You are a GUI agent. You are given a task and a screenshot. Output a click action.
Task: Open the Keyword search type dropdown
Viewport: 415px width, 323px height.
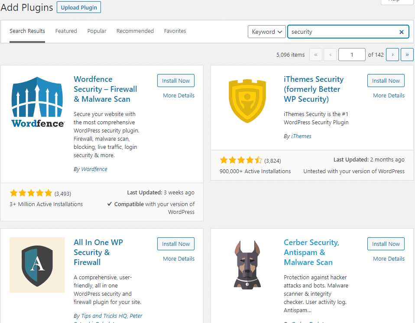[x=266, y=32]
